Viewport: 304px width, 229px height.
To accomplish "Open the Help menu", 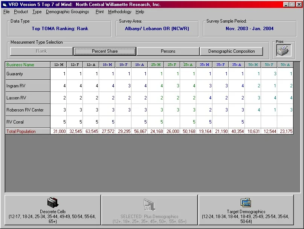I will [x=140, y=12].
